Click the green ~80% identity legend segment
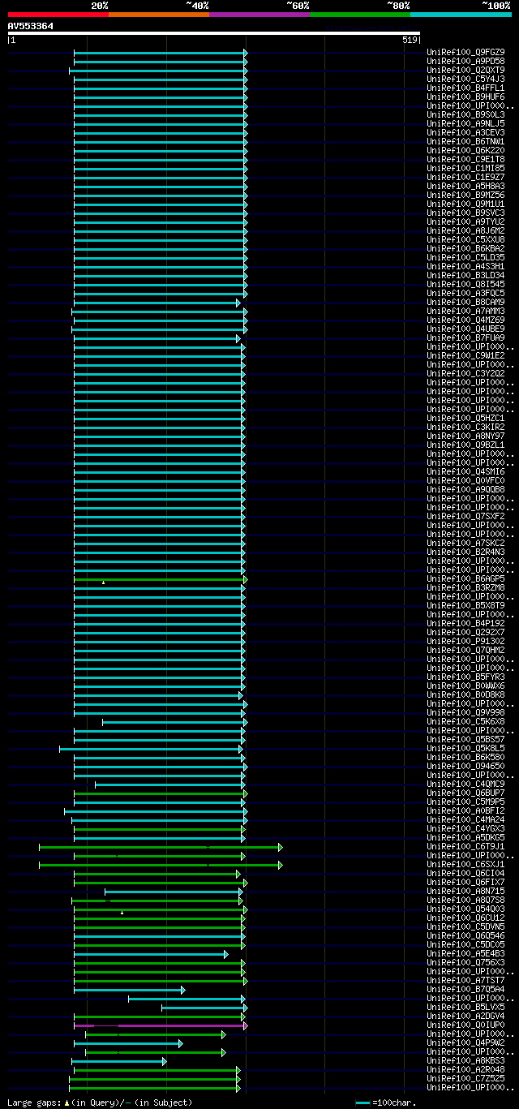 point(360,15)
